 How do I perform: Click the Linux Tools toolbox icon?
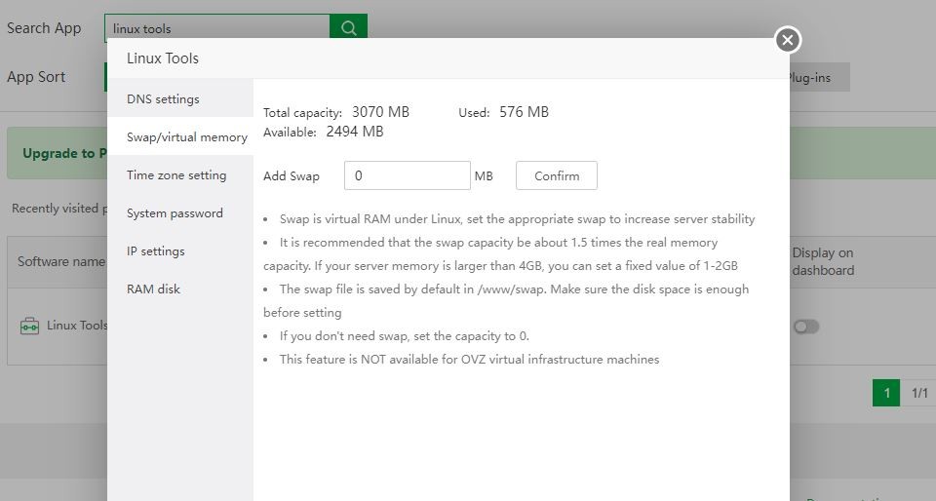pyautogui.click(x=30, y=327)
